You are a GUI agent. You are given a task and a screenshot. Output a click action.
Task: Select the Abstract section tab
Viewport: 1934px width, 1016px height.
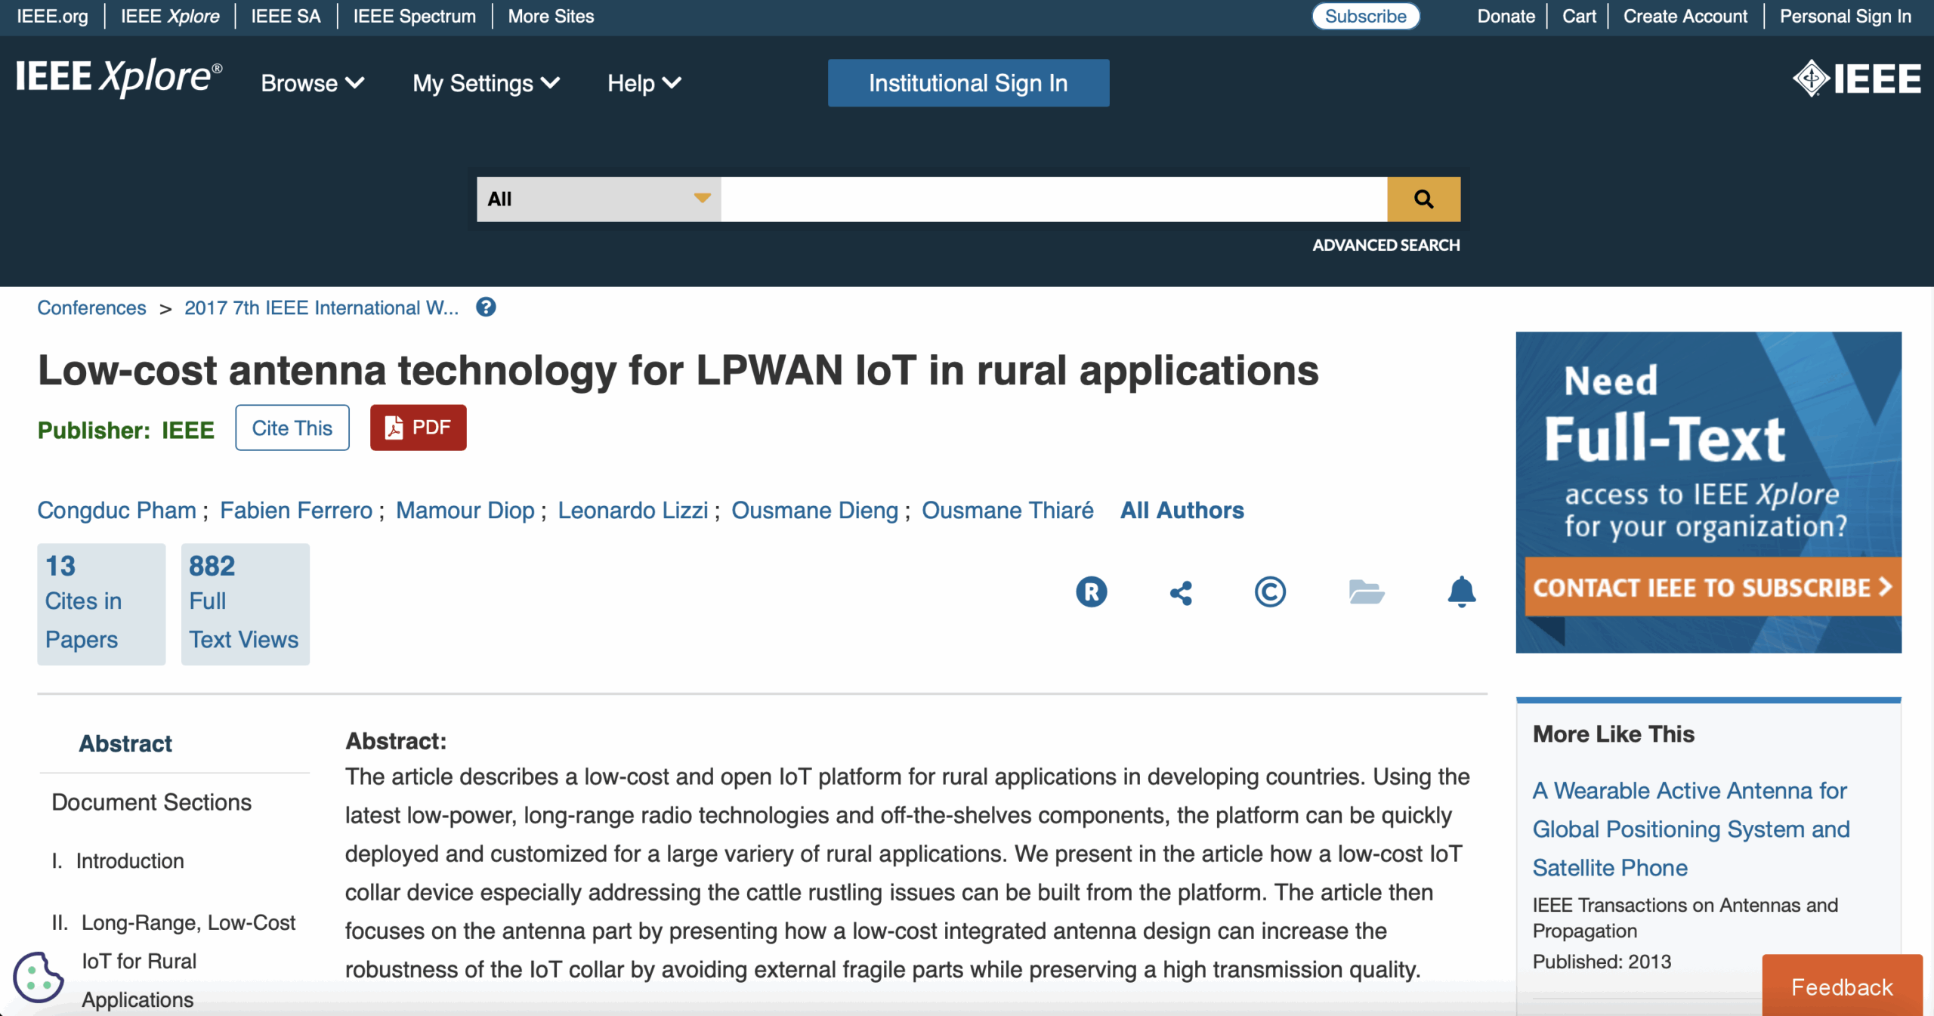(125, 743)
